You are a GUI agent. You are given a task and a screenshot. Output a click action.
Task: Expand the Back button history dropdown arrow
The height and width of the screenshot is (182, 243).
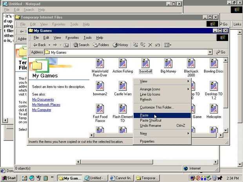49,45
